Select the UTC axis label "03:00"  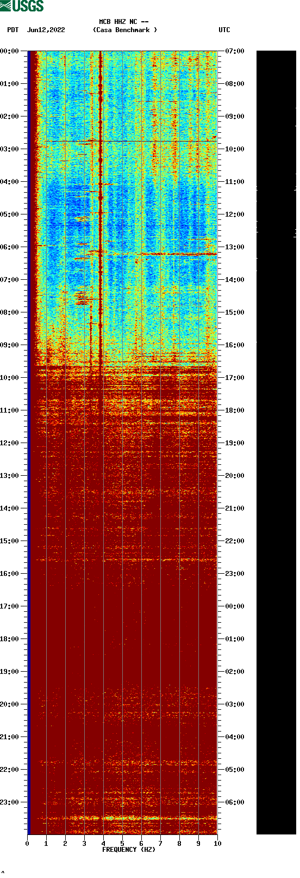(235, 704)
